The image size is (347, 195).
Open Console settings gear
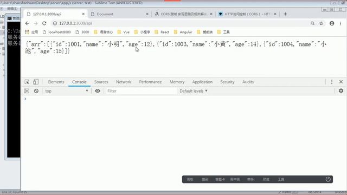(x=341, y=90)
